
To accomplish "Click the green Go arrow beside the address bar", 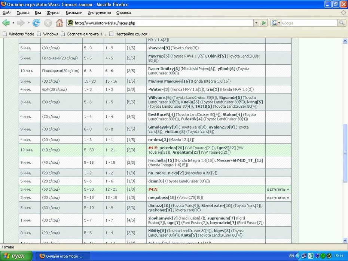I will click(x=264, y=23).
